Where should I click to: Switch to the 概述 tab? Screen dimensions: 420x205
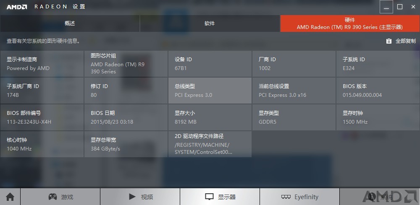[x=70, y=23]
